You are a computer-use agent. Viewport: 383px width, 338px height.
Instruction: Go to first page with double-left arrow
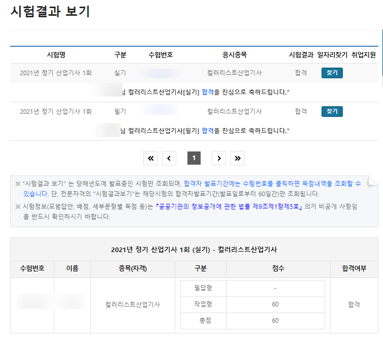coord(150,158)
